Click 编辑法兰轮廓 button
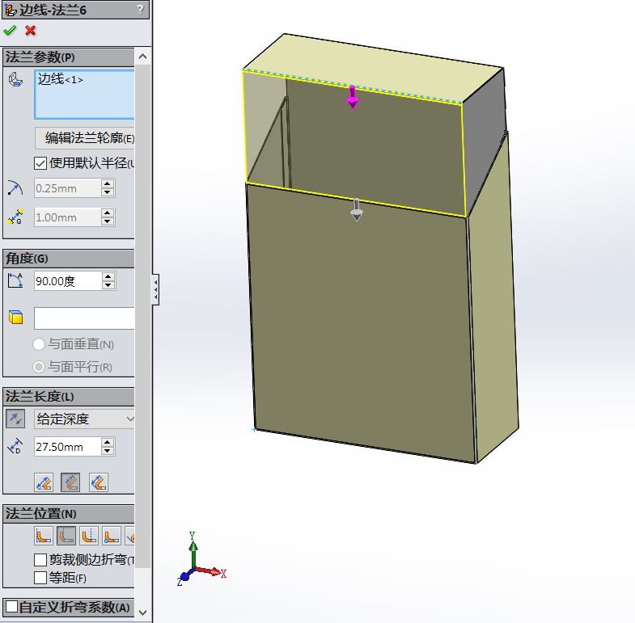Image resolution: width=635 pixels, height=623 pixels. [85, 138]
